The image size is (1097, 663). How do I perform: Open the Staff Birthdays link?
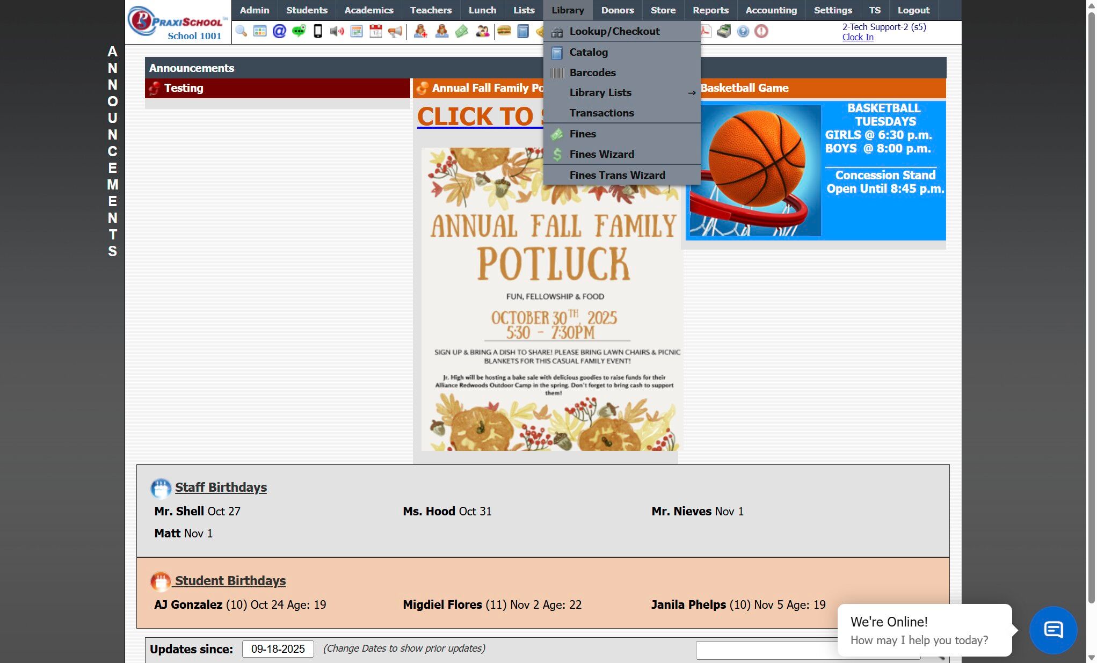coord(221,487)
